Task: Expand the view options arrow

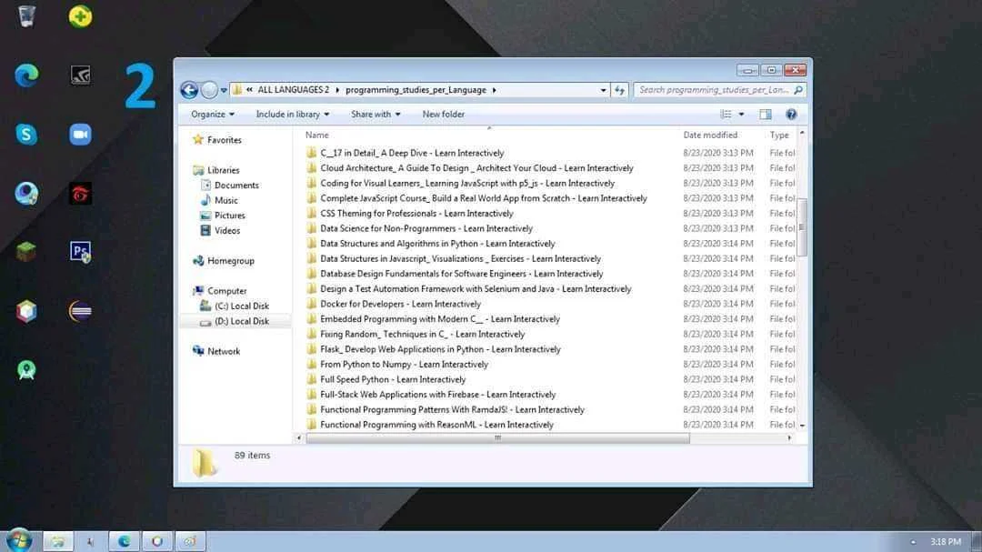Action: tap(742, 114)
